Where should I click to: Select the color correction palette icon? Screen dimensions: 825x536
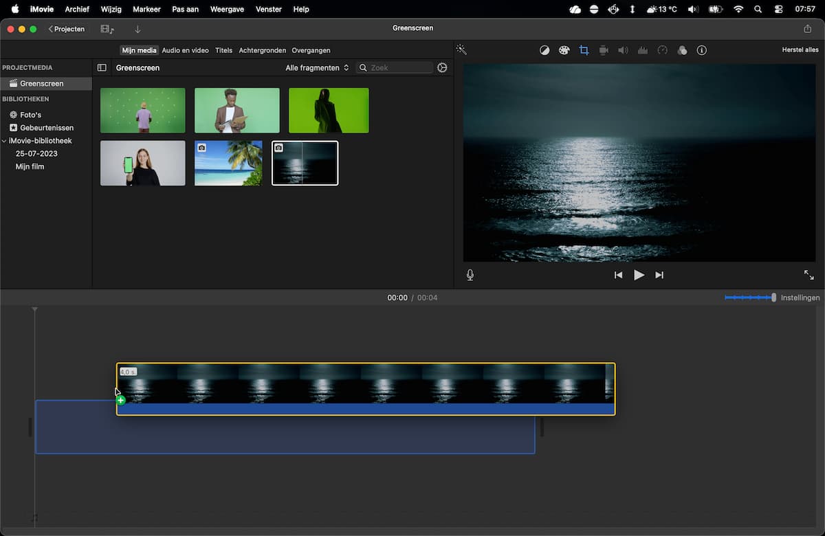tap(564, 50)
